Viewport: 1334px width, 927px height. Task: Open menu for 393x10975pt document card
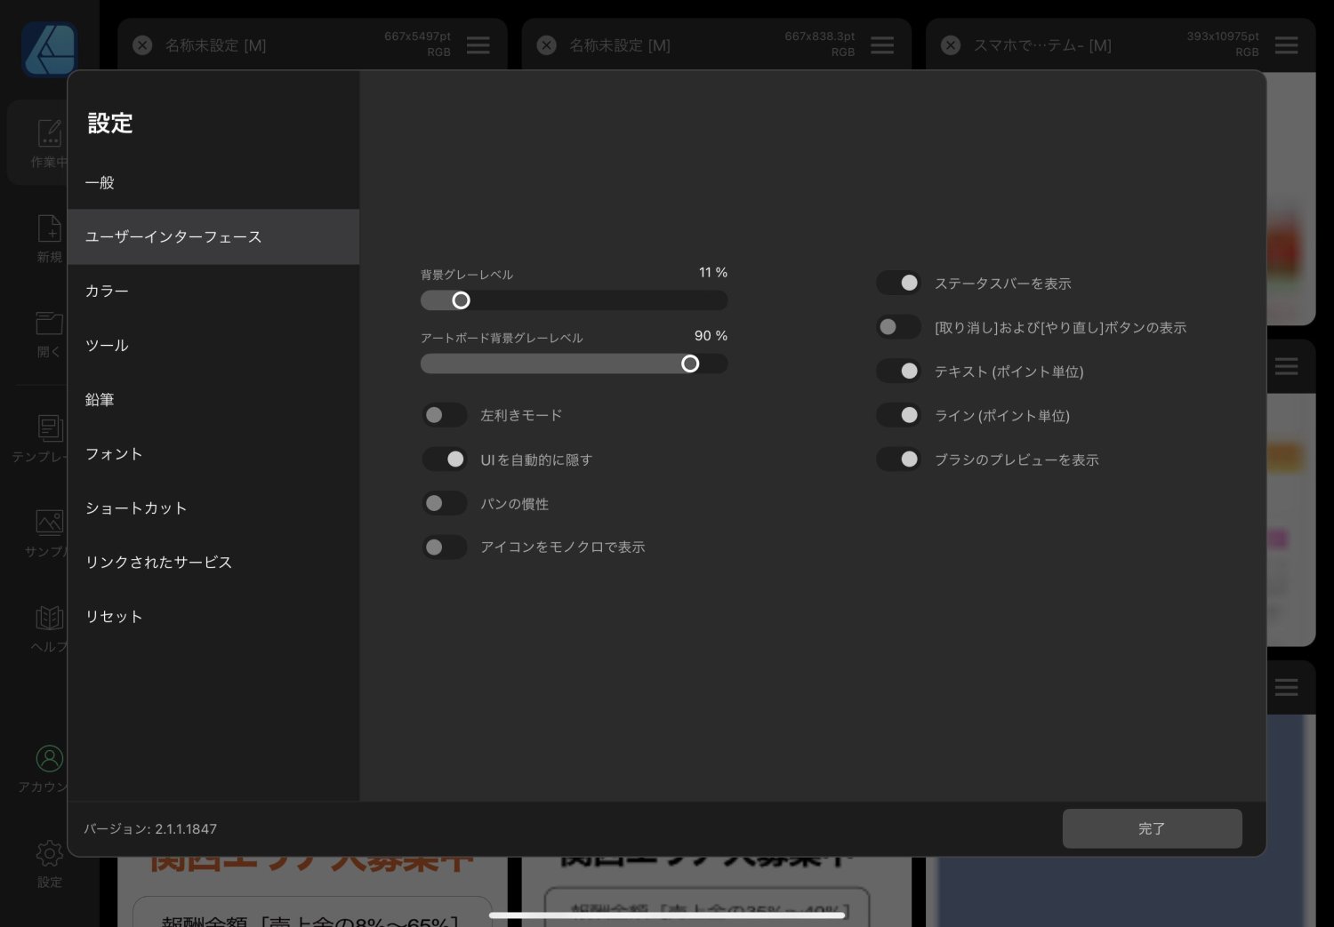click(1287, 45)
